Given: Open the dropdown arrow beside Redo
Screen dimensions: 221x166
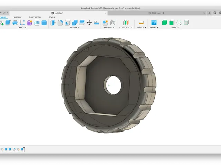Looking at the screenshot, I should coord(8,13).
